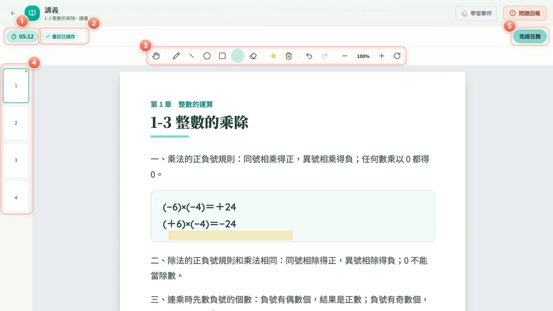Select page 4 thumbnail
Screen dimensions: 553x311
[16, 197]
